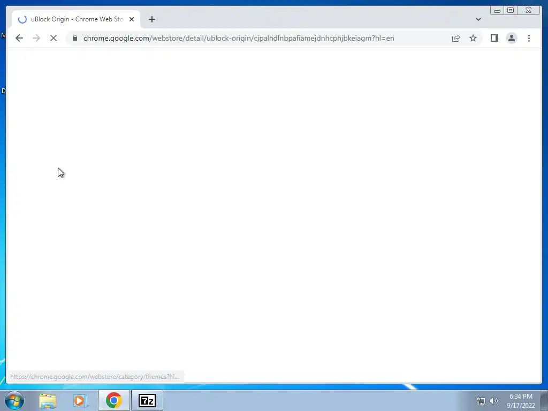Open the volume control tray icon
Image resolution: width=548 pixels, height=411 pixels.
click(x=493, y=401)
